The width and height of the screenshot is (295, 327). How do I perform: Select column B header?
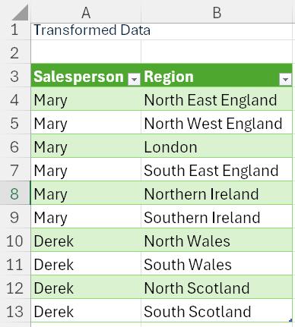(217, 12)
